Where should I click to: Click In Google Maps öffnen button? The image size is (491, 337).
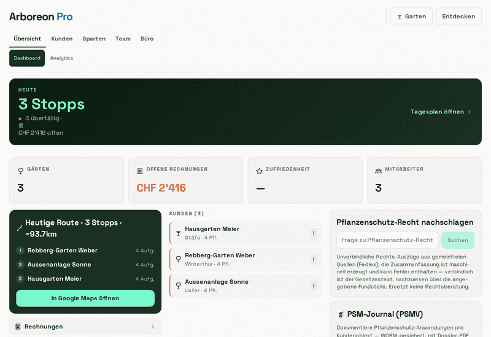(x=85, y=298)
